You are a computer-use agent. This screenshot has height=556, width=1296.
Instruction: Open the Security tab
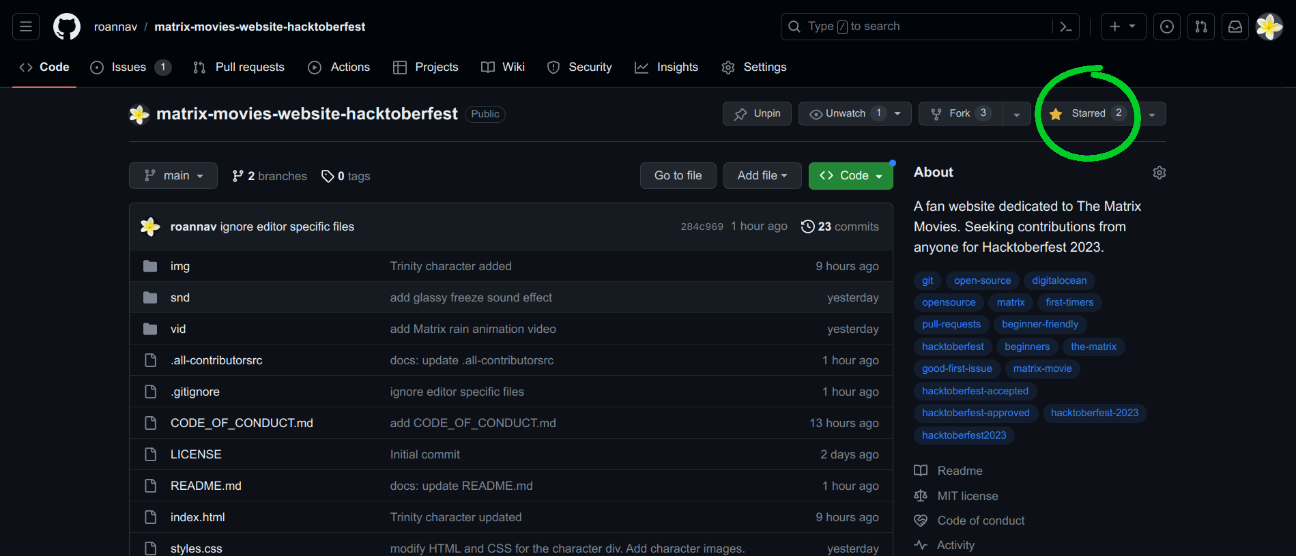(579, 67)
